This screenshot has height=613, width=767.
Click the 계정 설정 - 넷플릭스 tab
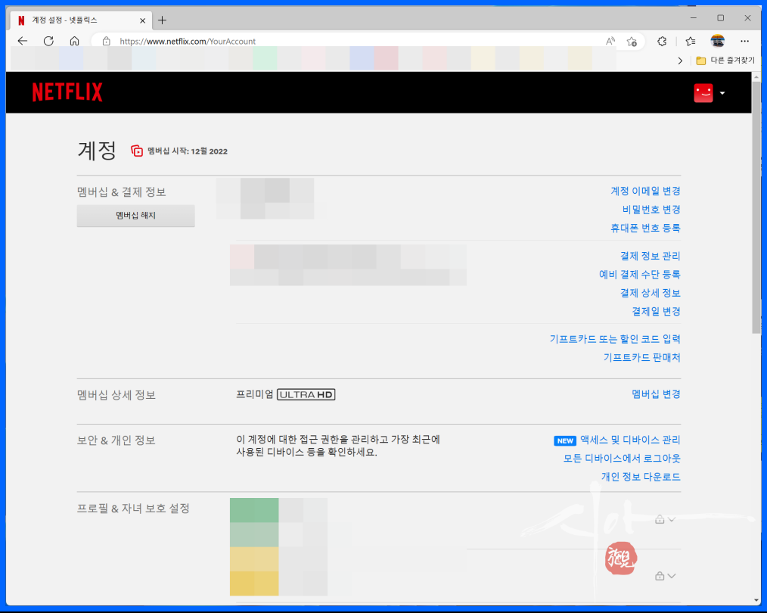[x=81, y=20]
